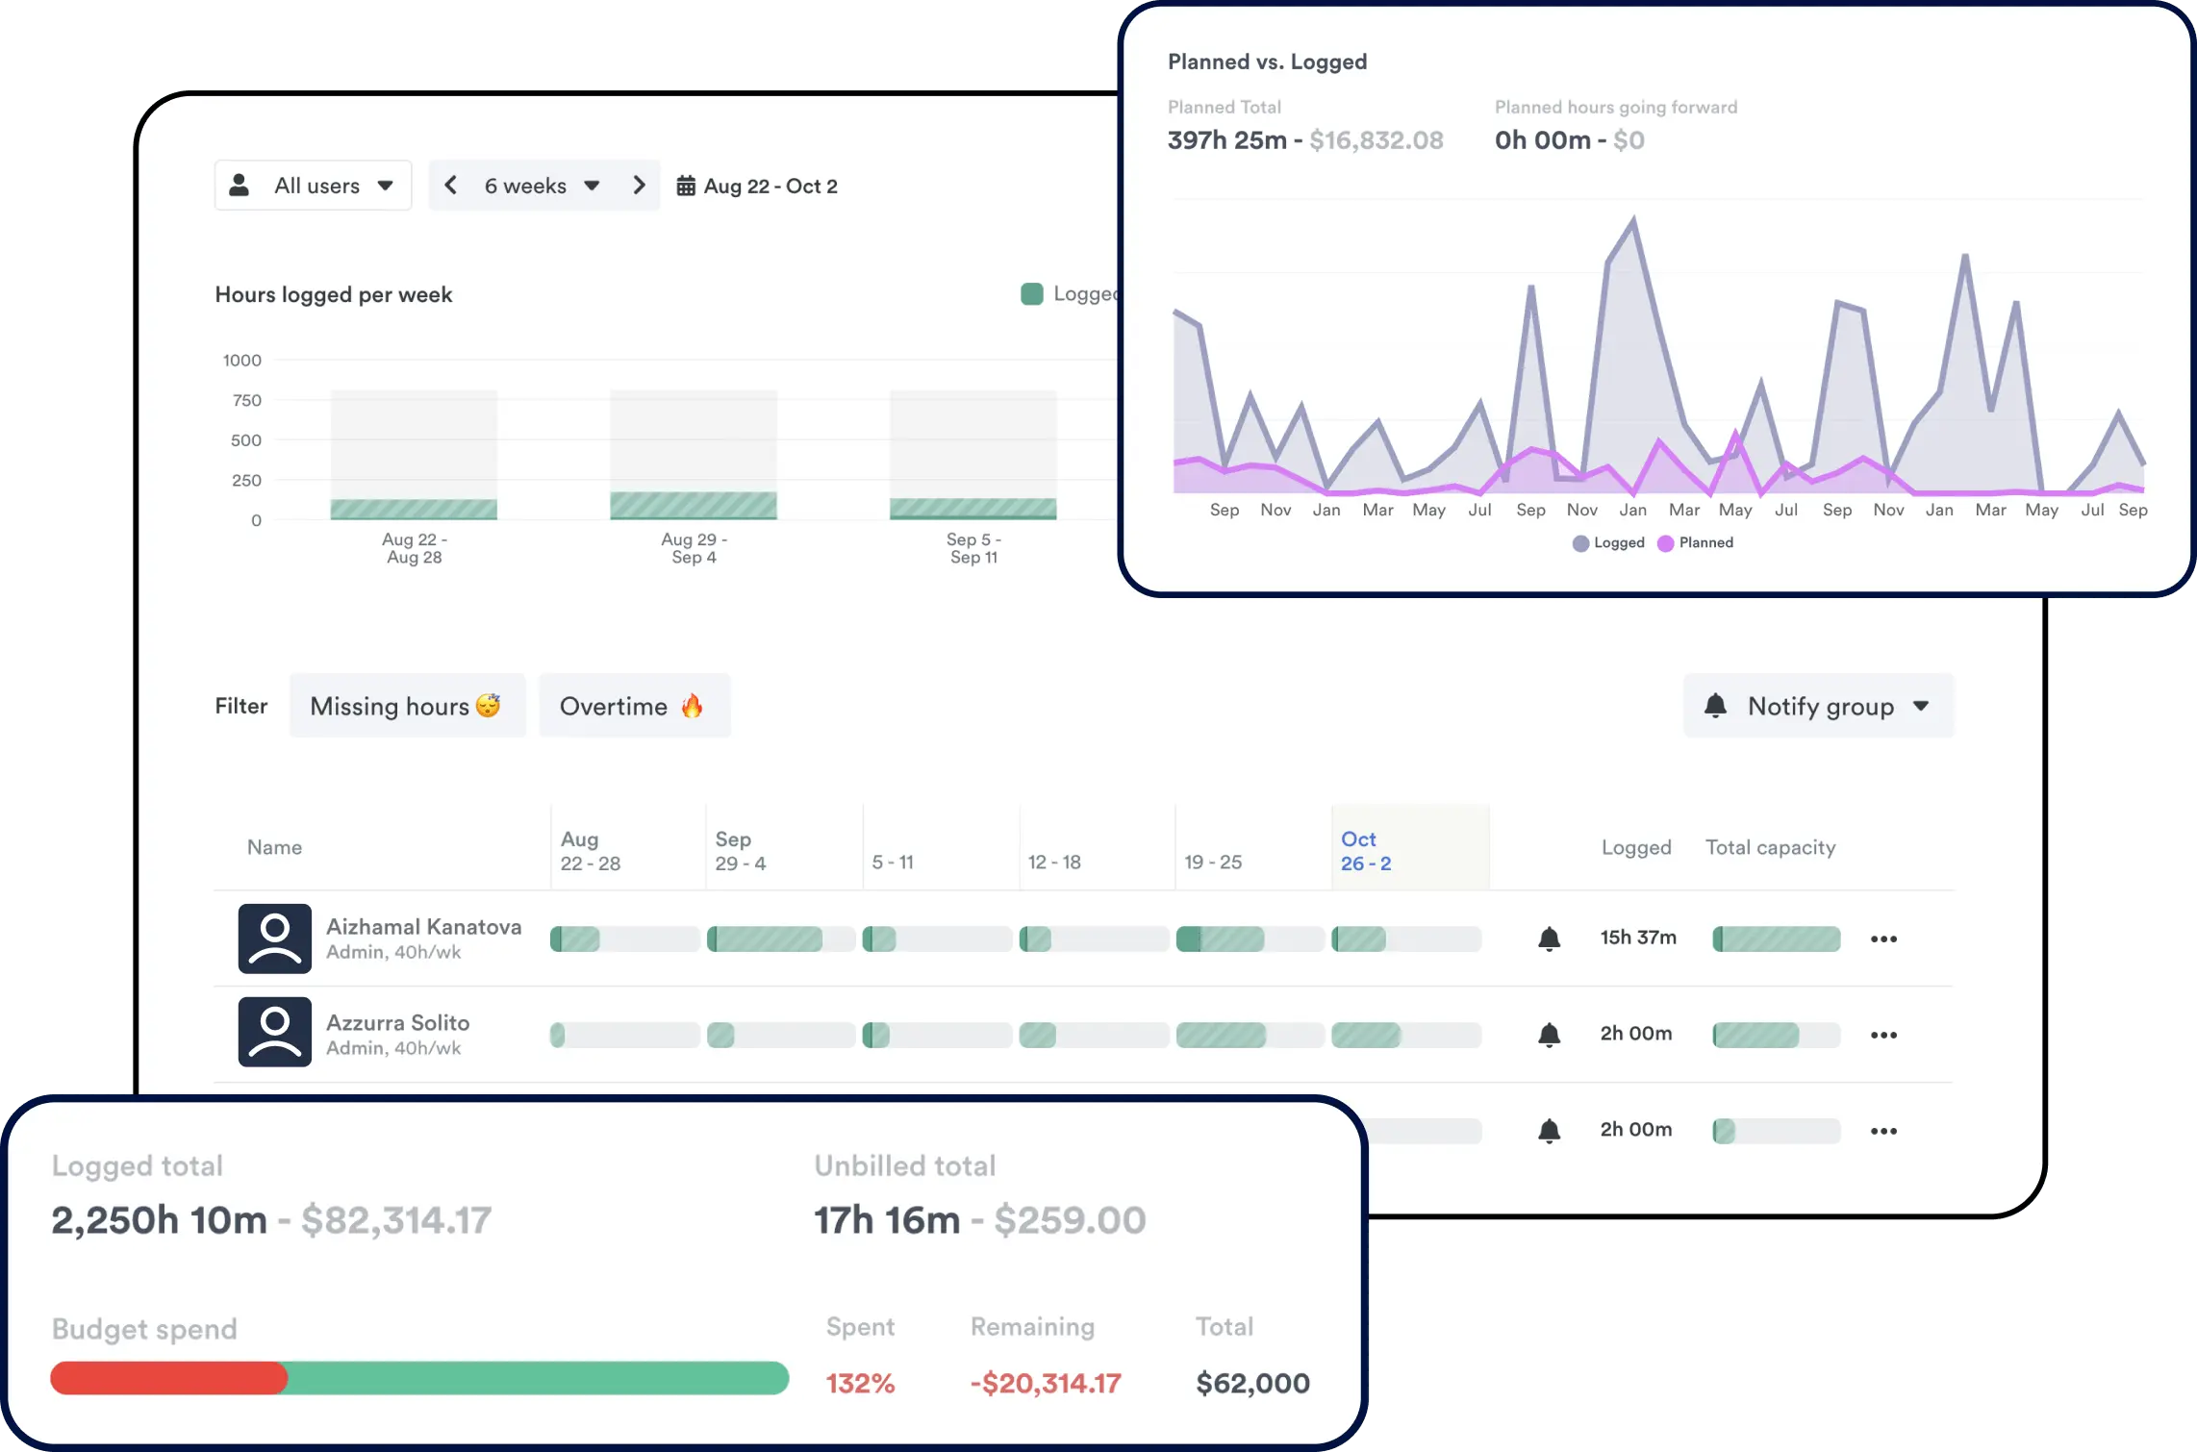Go to next period with right chevron

639,186
